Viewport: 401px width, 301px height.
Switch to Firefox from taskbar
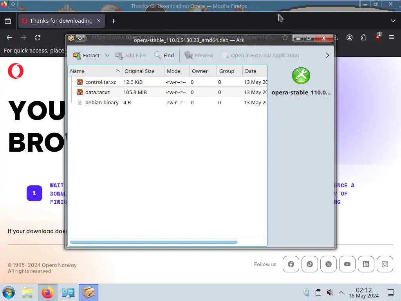click(47, 292)
